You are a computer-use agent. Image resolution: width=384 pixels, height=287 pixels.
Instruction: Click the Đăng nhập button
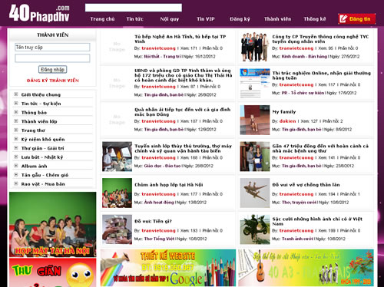(x=52, y=69)
